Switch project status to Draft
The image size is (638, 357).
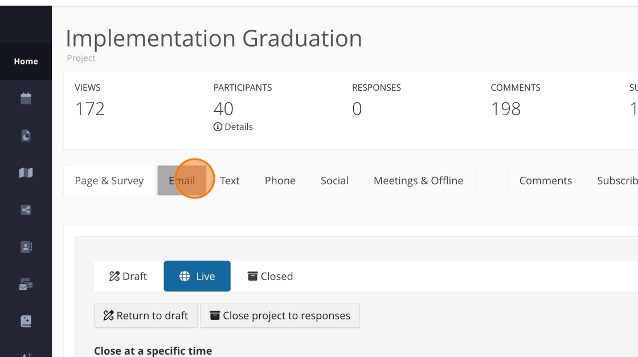click(x=128, y=276)
